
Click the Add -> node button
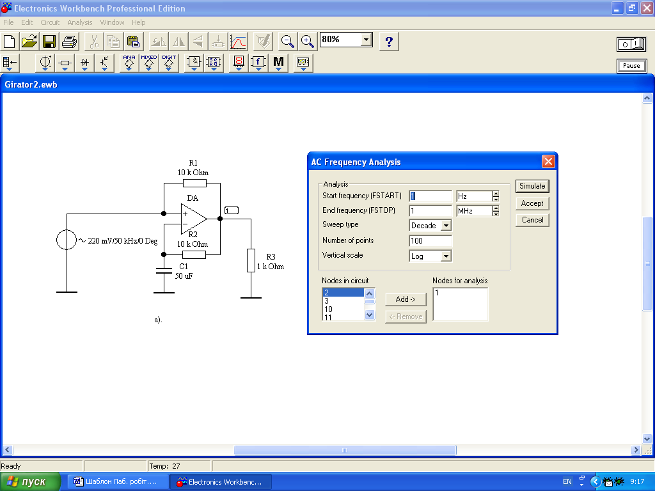[406, 299]
